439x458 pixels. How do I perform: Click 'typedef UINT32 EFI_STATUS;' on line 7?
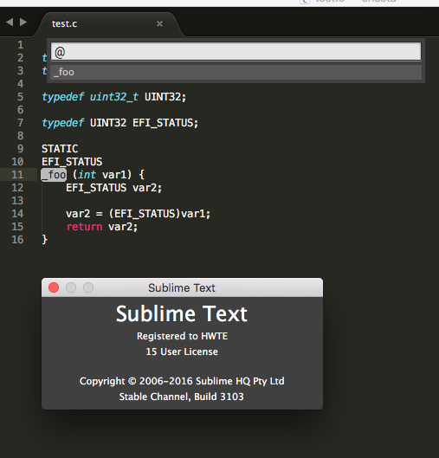click(x=120, y=123)
